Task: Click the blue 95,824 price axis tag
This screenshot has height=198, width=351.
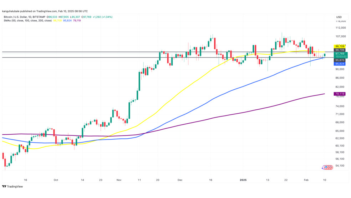Action: (x=340, y=64)
